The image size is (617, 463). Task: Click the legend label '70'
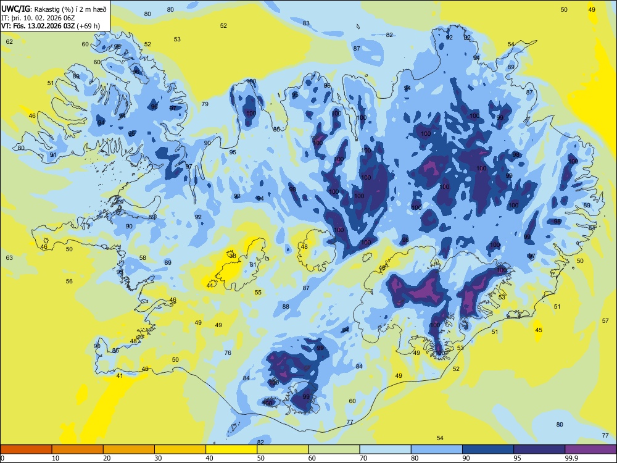tap(363, 458)
